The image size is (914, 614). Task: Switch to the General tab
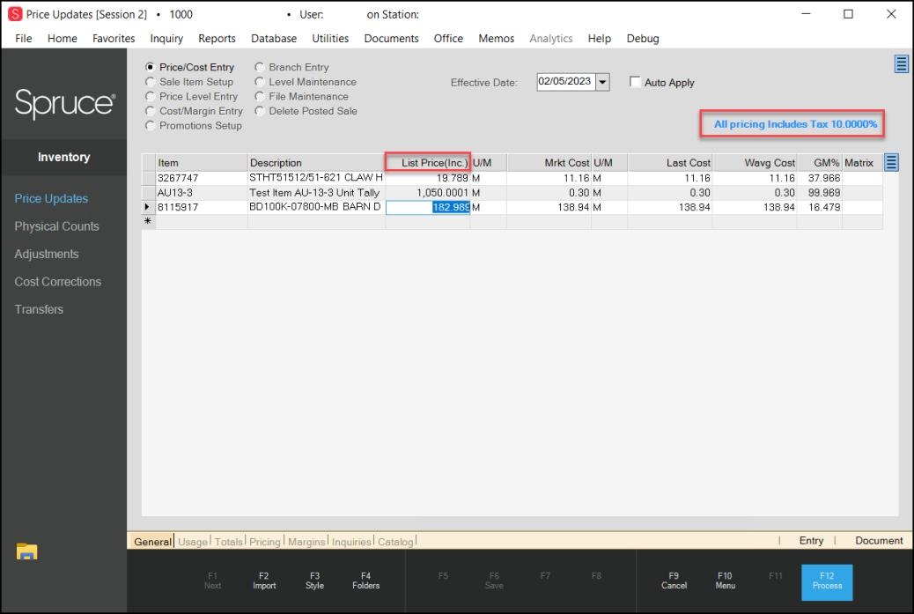click(x=152, y=542)
